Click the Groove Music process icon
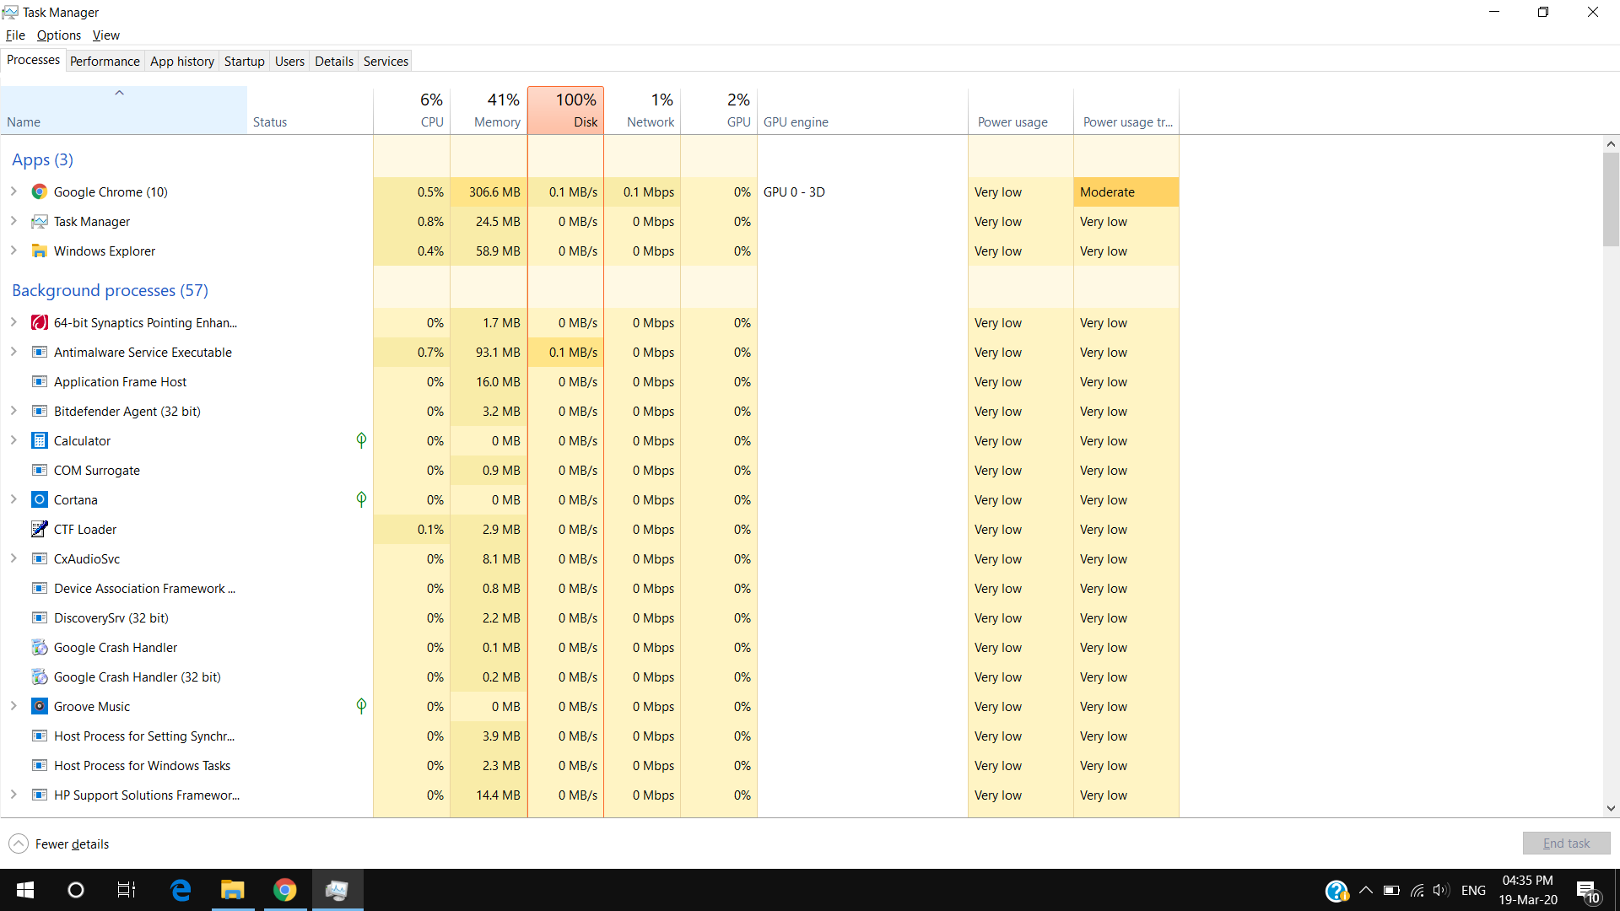The width and height of the screenshot is (1620, 911). coord(39,706)
